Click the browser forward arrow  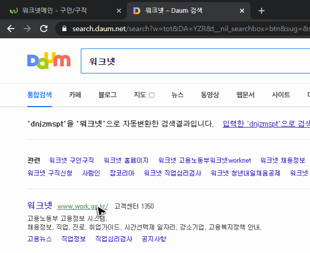[x=28, y=29]
